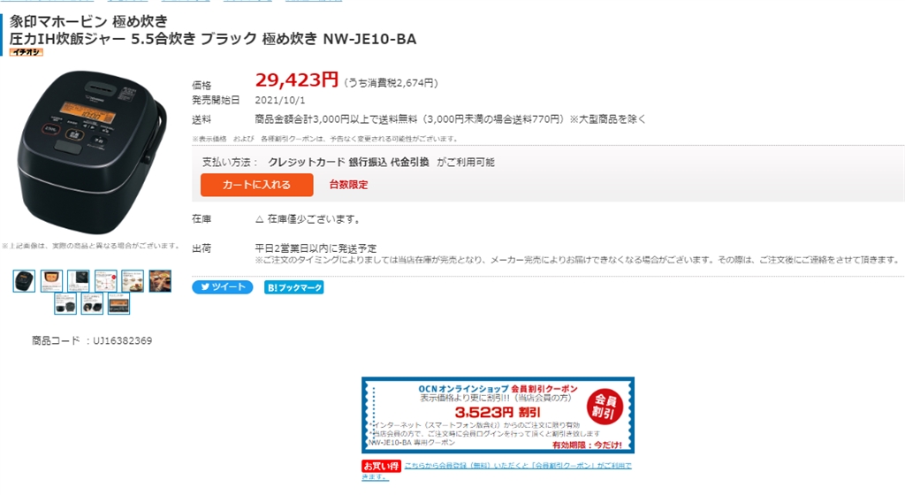Click the orange カートに入れる button
The height and width of the screenshot is (495, 905).
[257, 185]
